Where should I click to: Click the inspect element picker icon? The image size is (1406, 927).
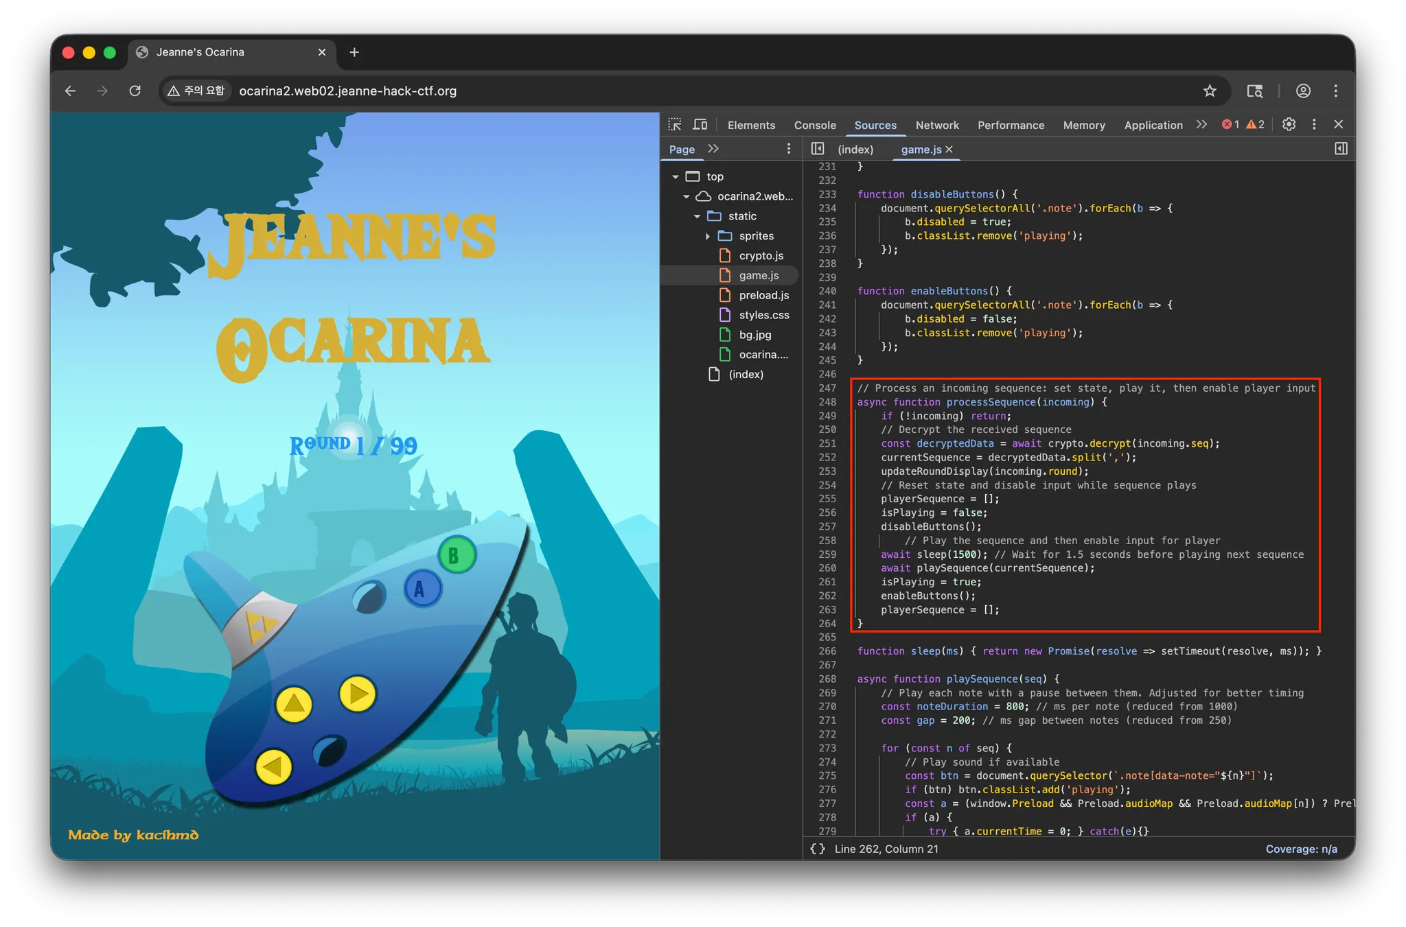pos(675,124)
